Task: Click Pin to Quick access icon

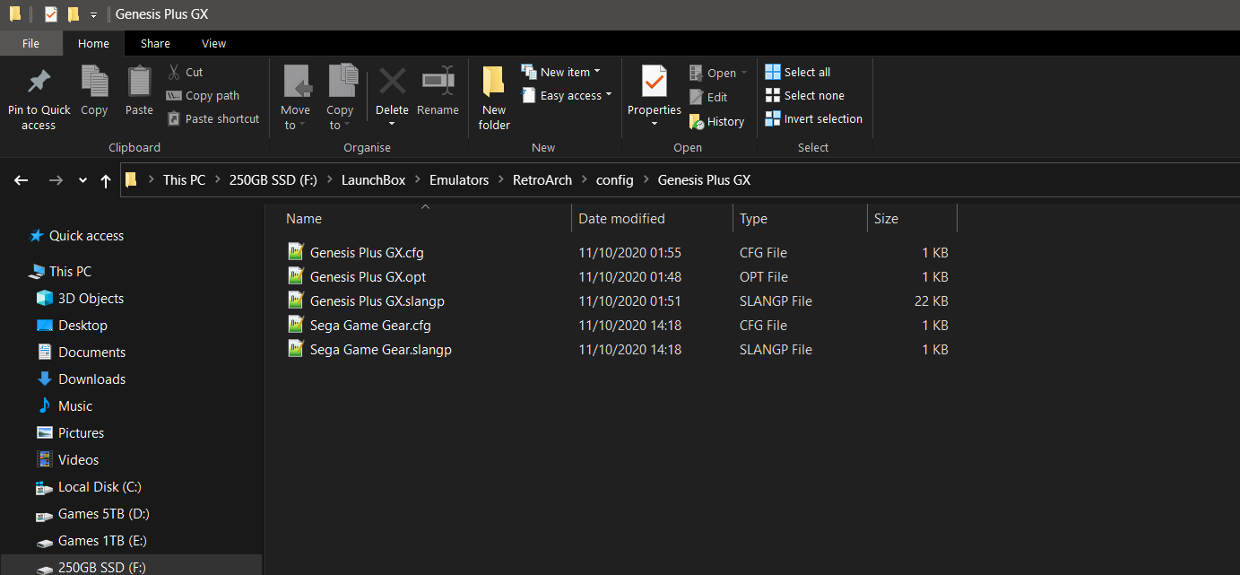Action: coord(39,83)
